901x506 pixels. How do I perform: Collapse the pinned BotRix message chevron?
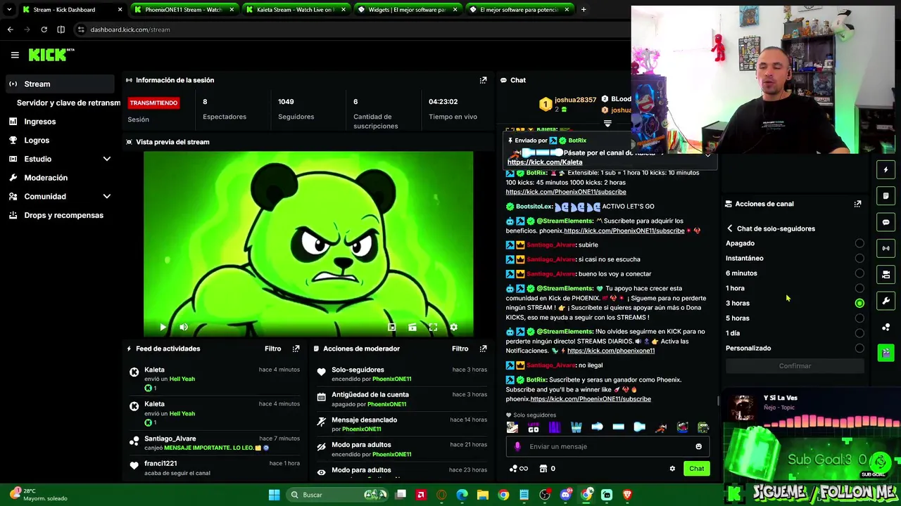tap(707, 154)
